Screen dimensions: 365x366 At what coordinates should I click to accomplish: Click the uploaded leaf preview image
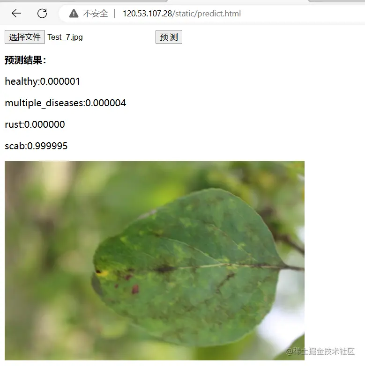click(x=155, y=261)
